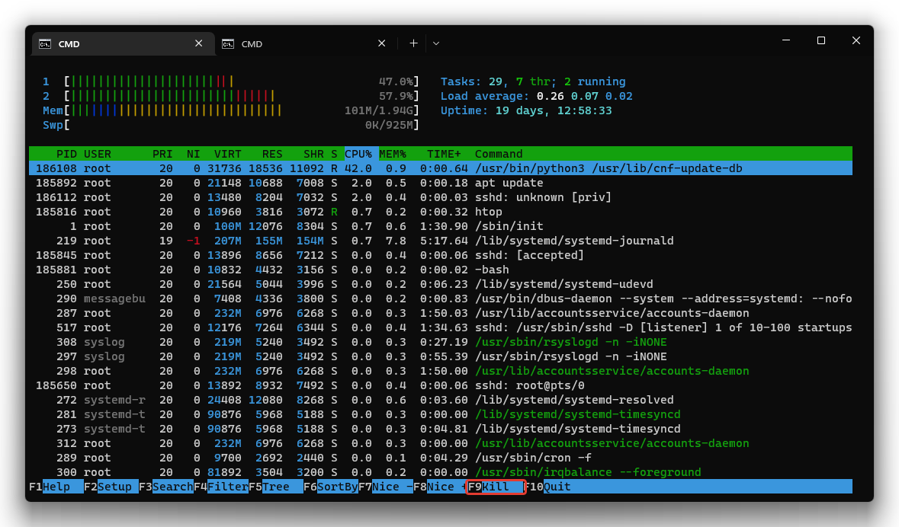
Task: Click the CPU 2 usage meter bar
Action: pos(242,96)
